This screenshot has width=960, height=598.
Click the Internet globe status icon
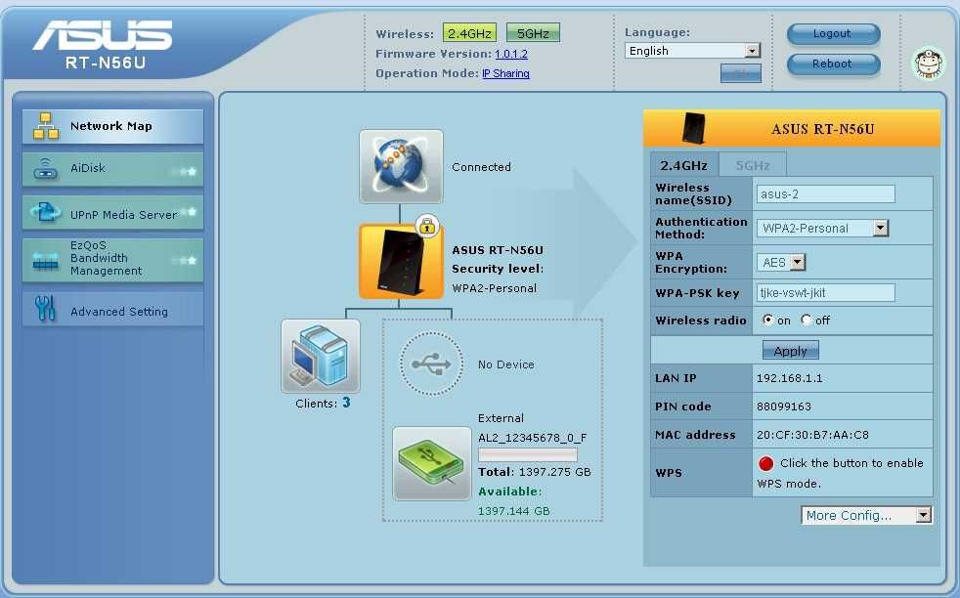[401, 166]
